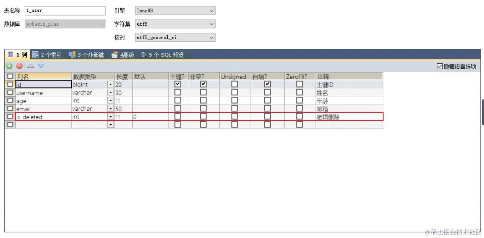Check 非空 for the email row

coord(203,109)
